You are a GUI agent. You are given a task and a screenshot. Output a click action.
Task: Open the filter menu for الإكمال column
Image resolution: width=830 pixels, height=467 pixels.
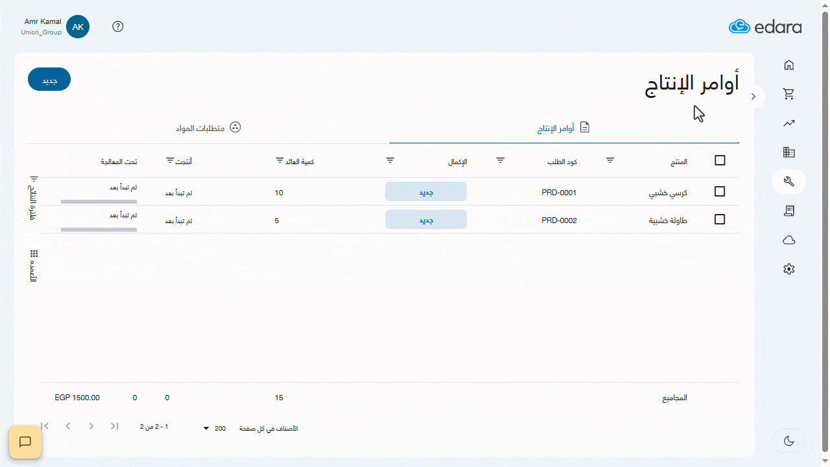click(390, 160)
